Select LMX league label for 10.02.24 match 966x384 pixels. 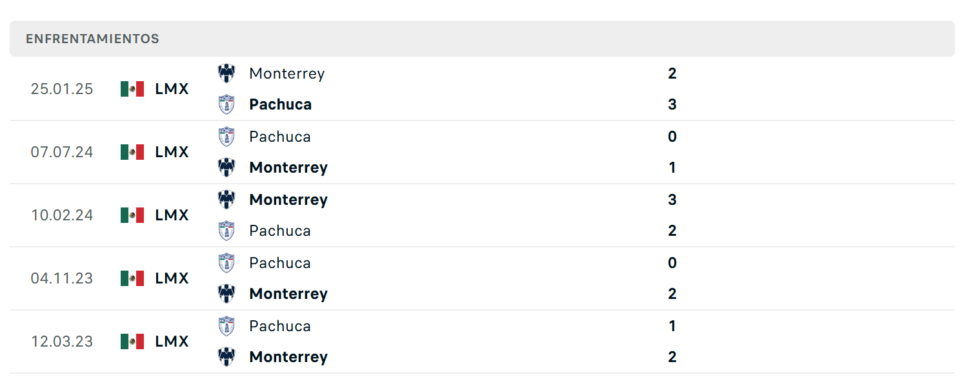(172, 215)
